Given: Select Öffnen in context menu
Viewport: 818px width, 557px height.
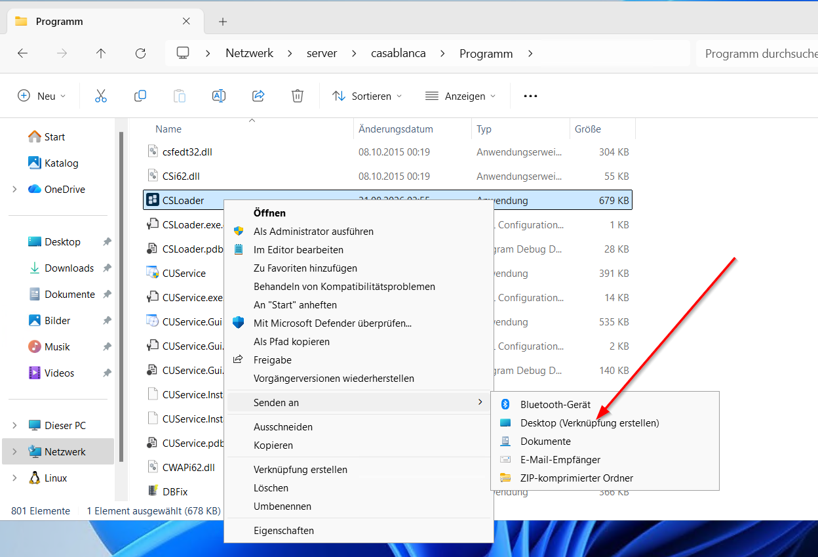Looking at the screenshot, I should click(359, 213).
